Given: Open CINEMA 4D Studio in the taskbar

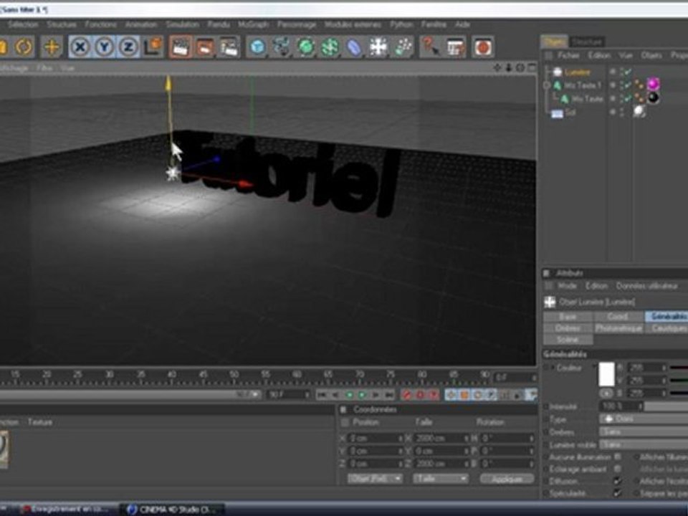Looking at the screenshot, I should click(x=173, y=510).
